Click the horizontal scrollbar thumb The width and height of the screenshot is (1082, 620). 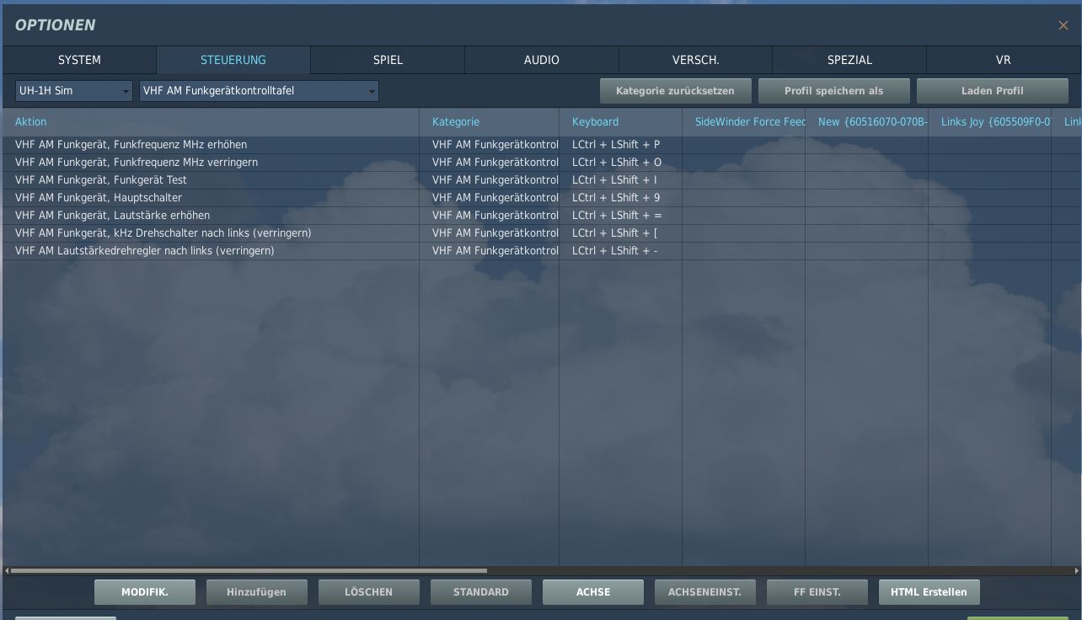[249, 571]
